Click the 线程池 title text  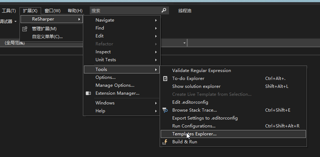(x=185, y=11)
